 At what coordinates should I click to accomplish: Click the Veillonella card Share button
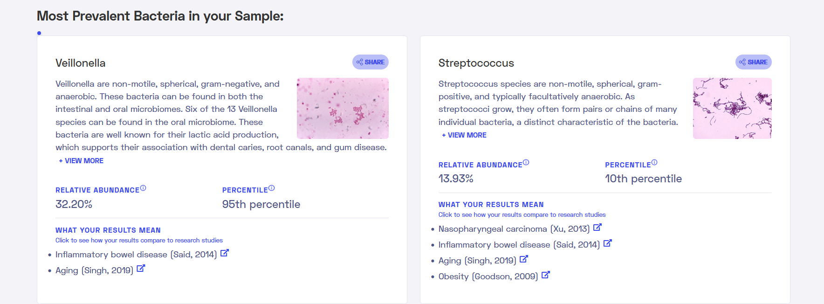click(x=370, y=62)
